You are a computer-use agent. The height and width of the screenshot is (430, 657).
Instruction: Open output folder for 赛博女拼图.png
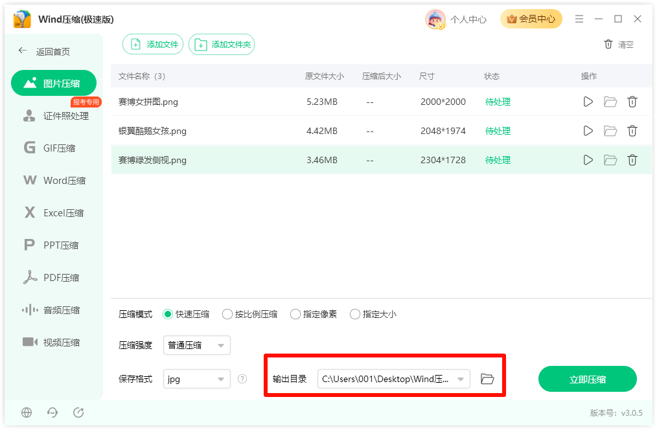tap(610, 102)
